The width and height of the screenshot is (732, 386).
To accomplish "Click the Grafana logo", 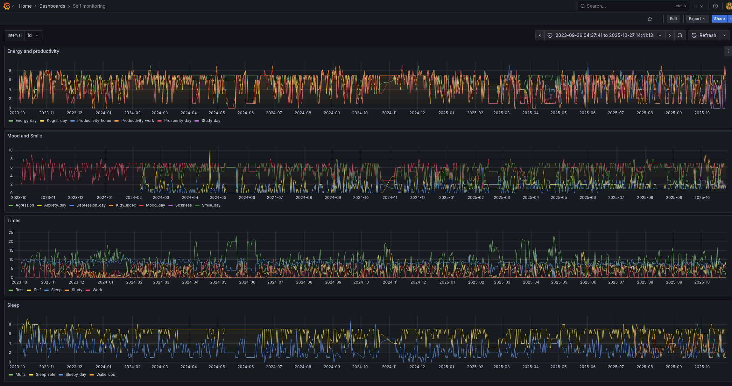I will [6, 6].
